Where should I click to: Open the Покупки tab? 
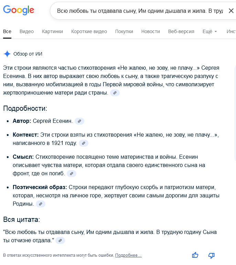coord(124,31)
